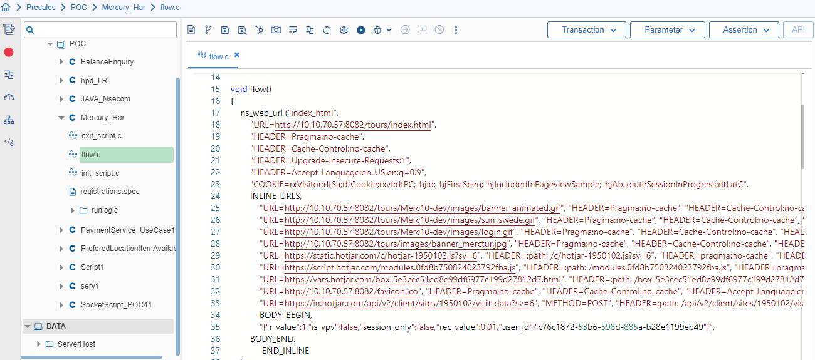Click the dashed-box step icon in the toolbar

(423, 29)
